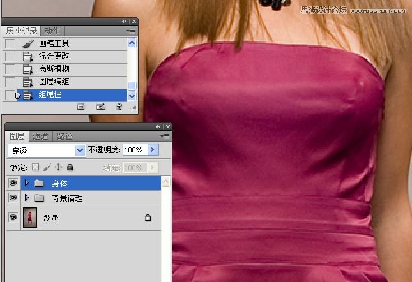
Task: Create new document from current state icon
Action: 81,107
